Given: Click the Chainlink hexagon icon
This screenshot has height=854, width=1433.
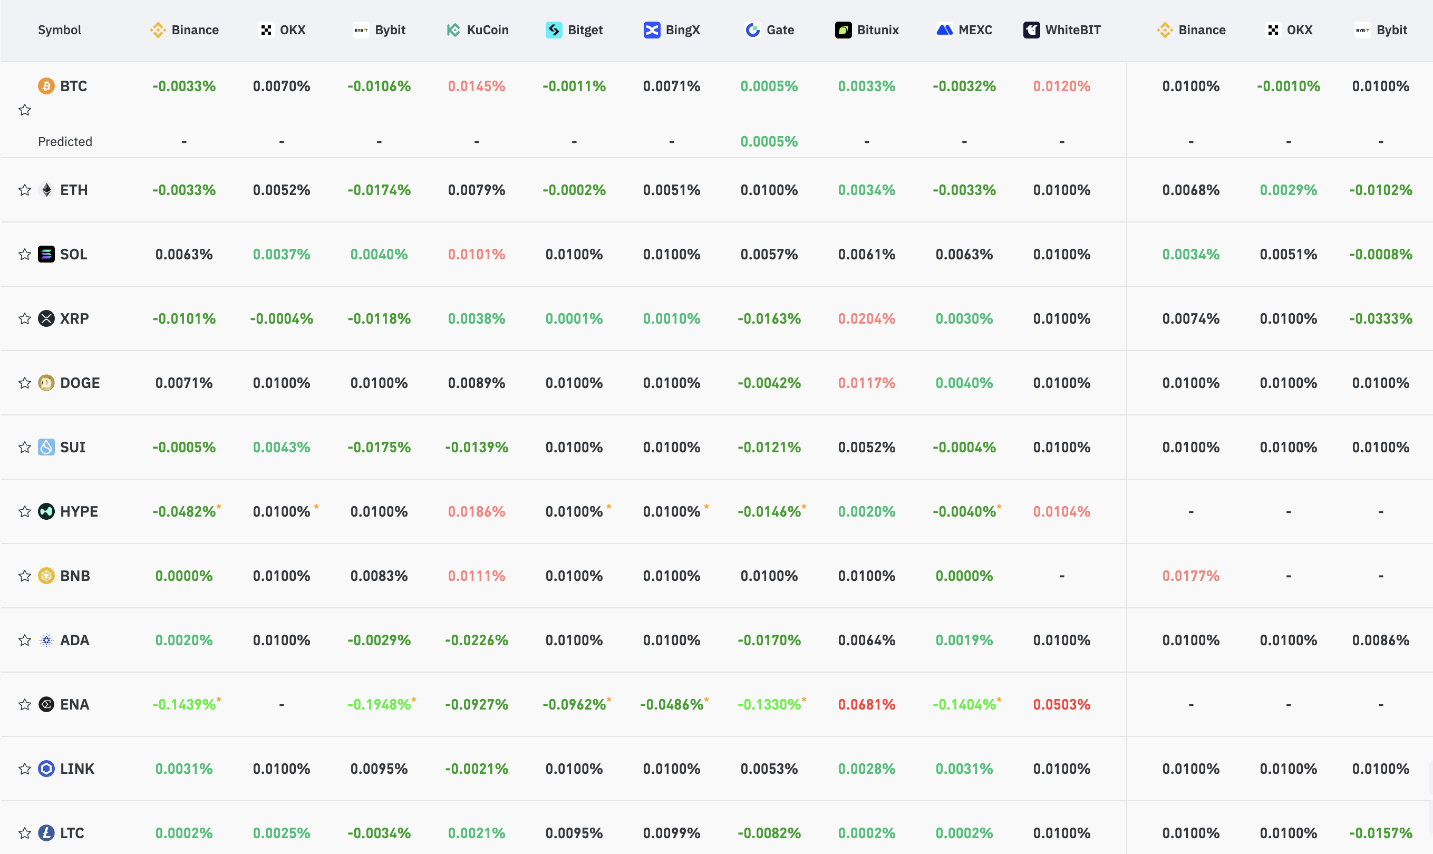Looking at the screenshot, I should pyautogui.click(x=46, y=769).
